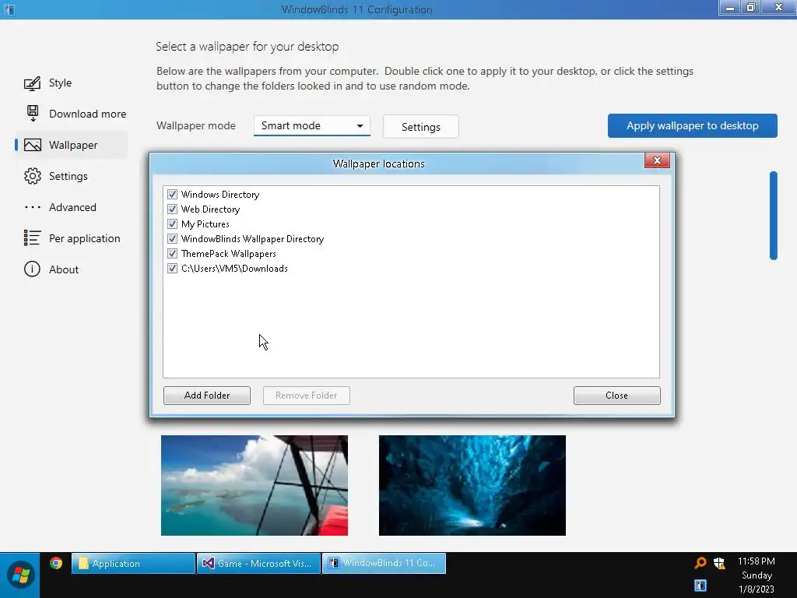Click the Add Folder button
797x598 pixels.
click(207, 395)
